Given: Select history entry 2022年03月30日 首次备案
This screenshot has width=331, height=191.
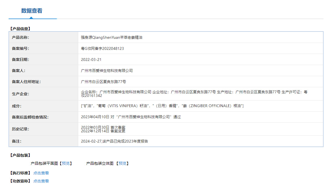Looking at the screenshot, I should pyautogui.click(x=103, y=127).
